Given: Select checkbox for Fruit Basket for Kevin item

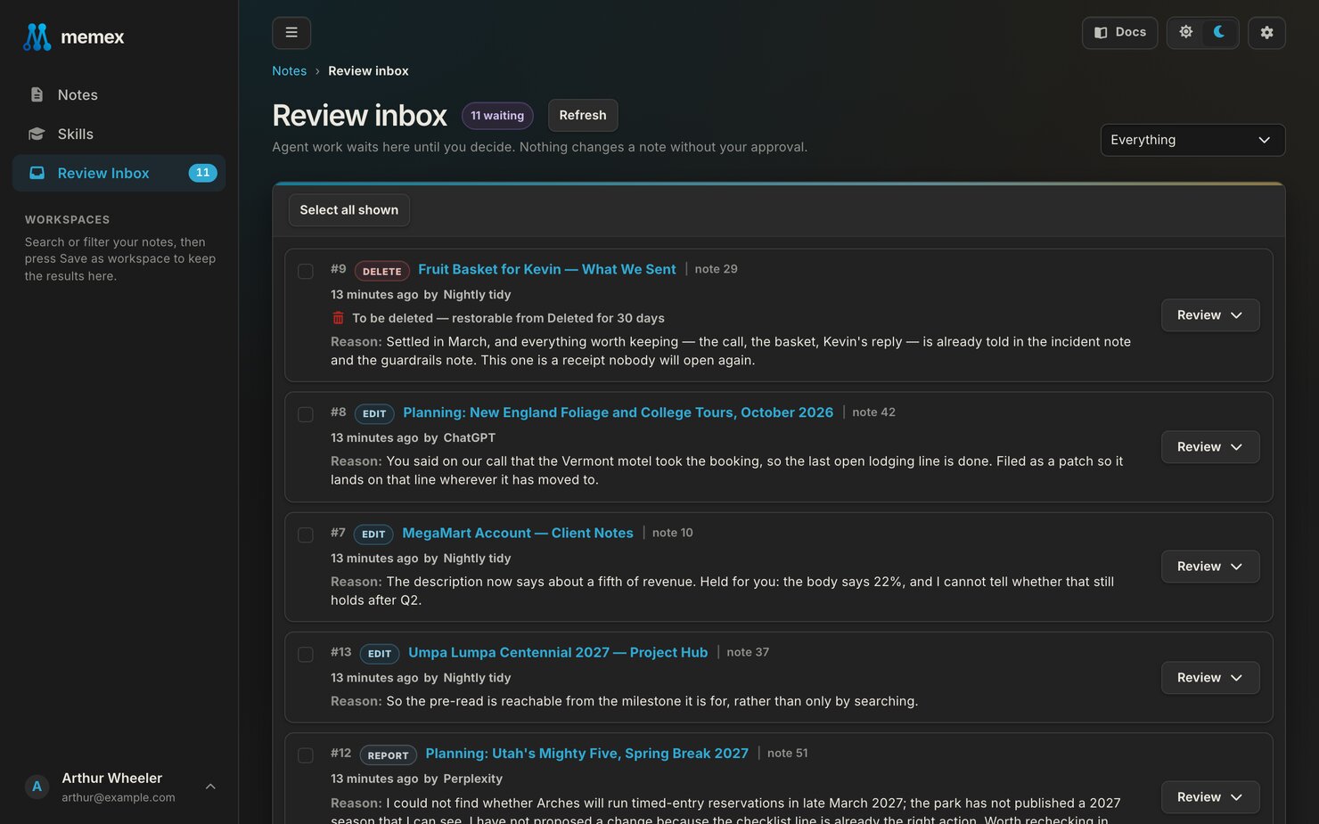Looking at the screenshot, I should pos(306,272).
